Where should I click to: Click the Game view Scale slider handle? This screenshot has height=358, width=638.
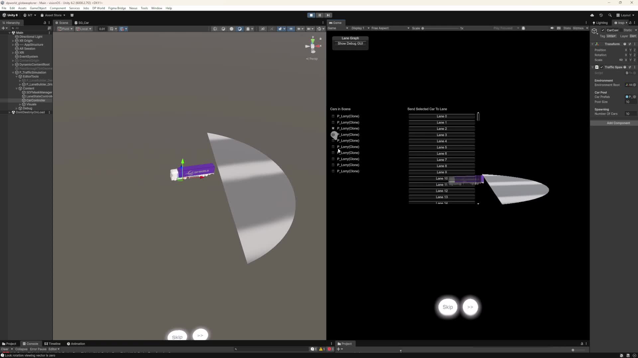click(423, 28)
